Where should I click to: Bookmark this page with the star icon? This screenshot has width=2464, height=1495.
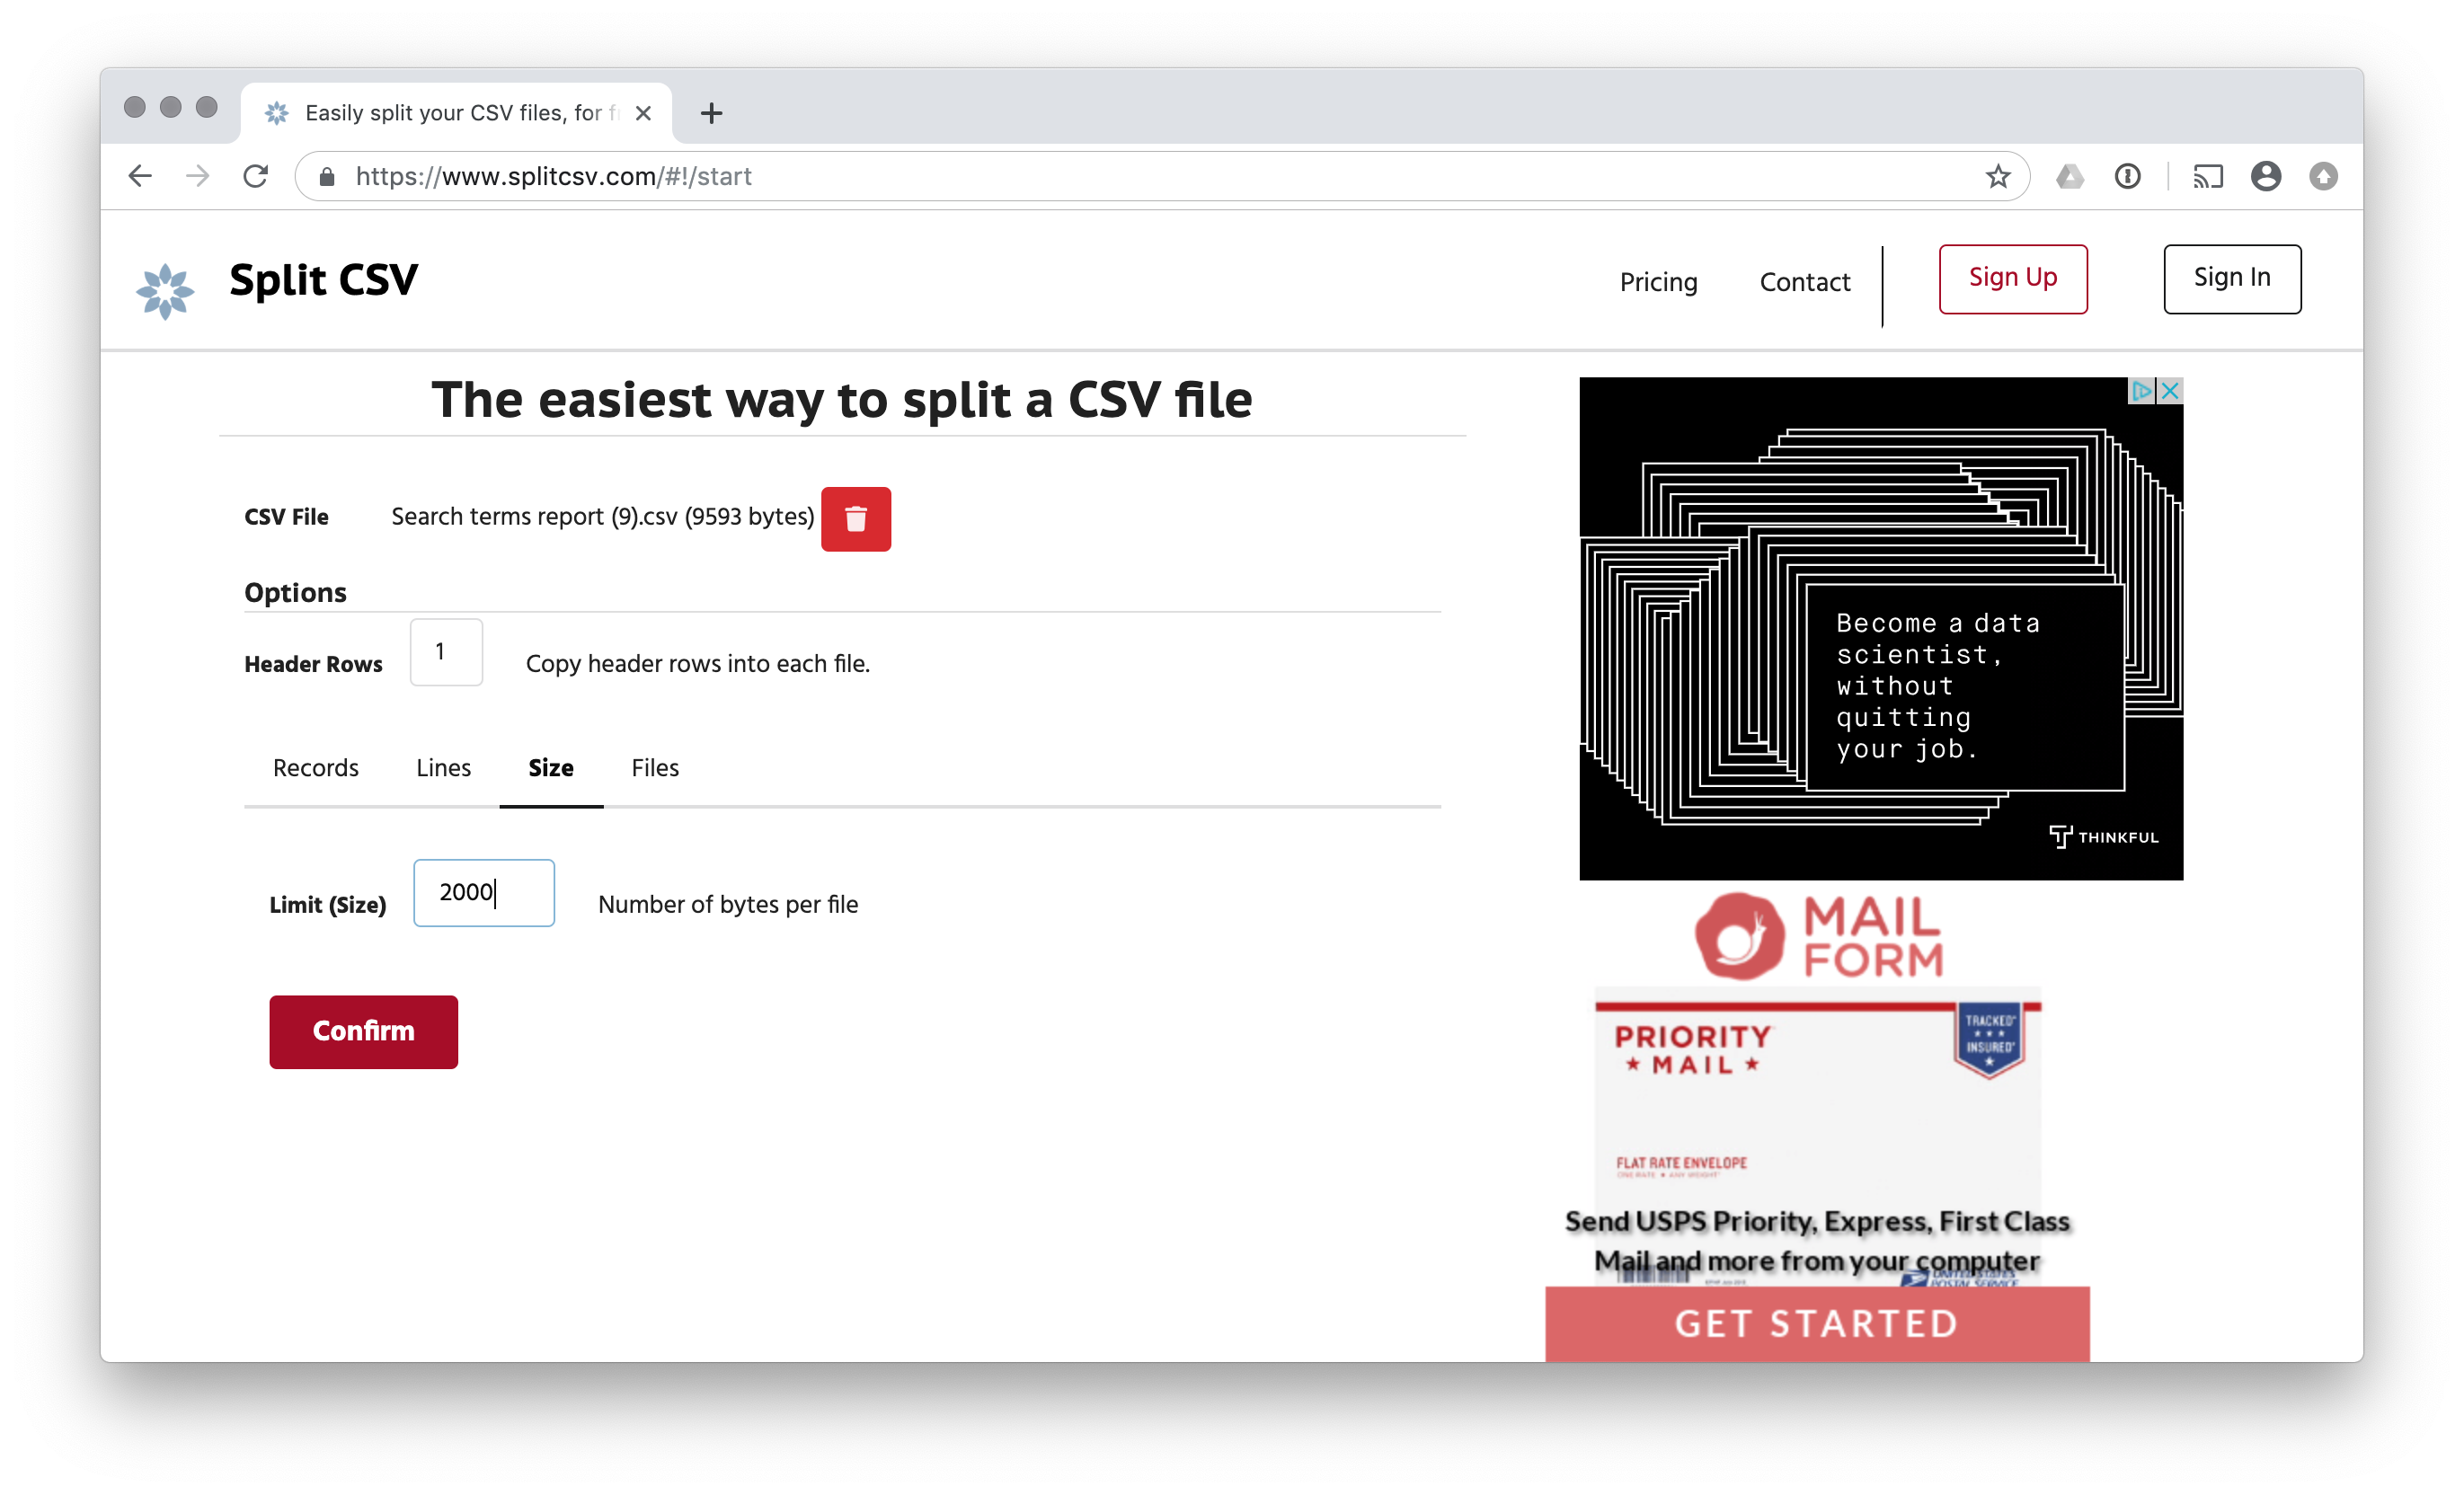(1996, 176)
